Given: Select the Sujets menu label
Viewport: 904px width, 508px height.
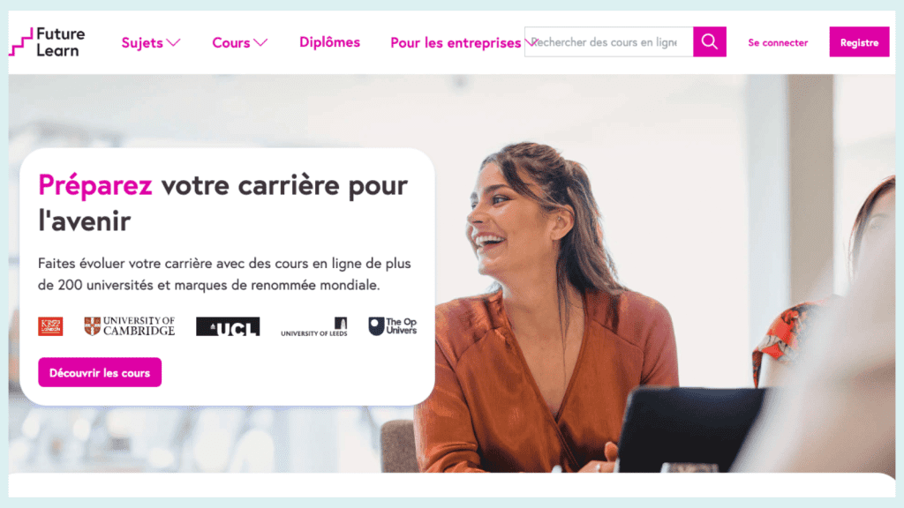Looking at the screenshot, I should (x=142, y=42).
